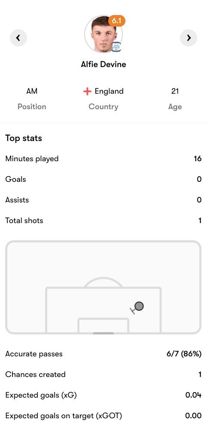Select the Top stats heading
This screenshot has width=207, height=429.
(24, 138)
